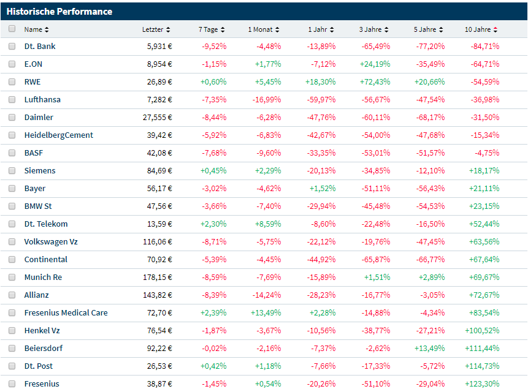Sort table by Name column arrows
Screen dimensions: 528x389
pyautogui.click(x=47, y=29)
